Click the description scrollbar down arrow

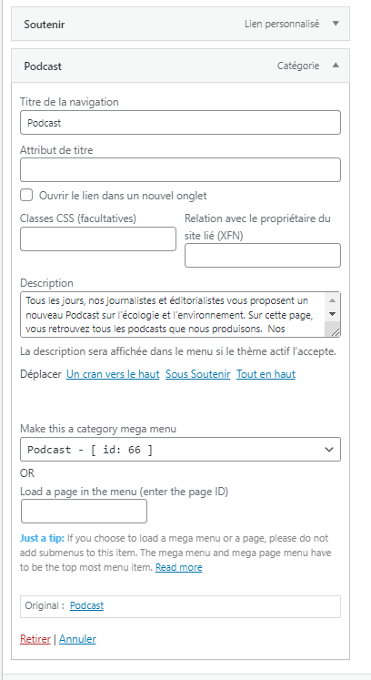[333, 314]
